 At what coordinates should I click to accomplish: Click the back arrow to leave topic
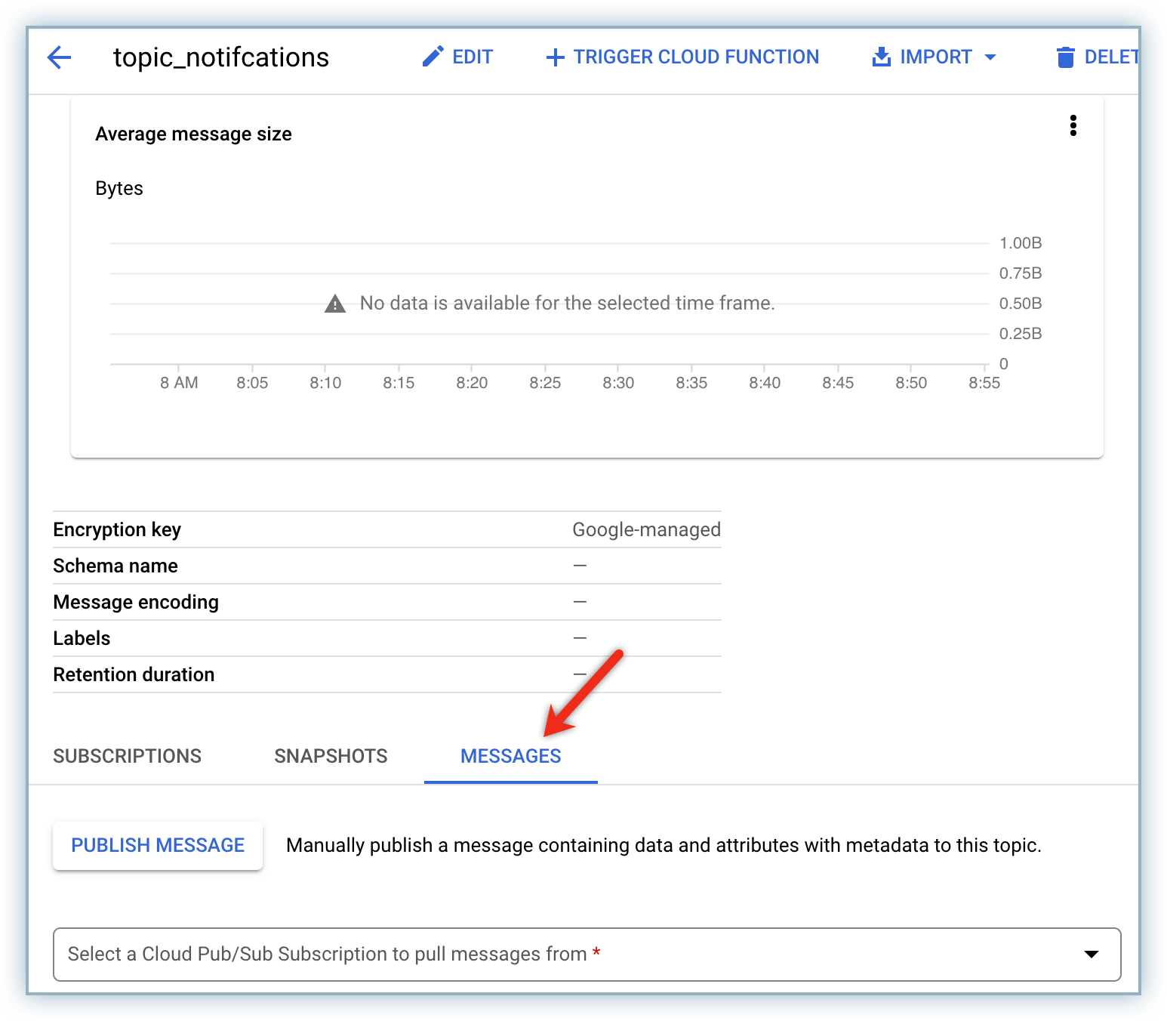click(x=59, y=57)
